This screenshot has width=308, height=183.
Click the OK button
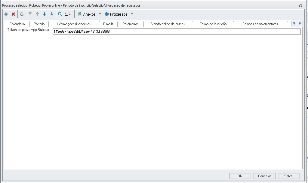click(240, 176)
